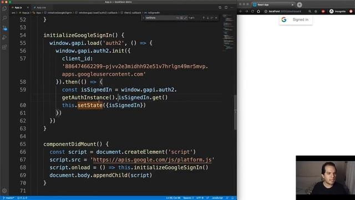This screenshot has height=200, width=355.
Task: Click the browser forward arrow
Action: (246, 11)
